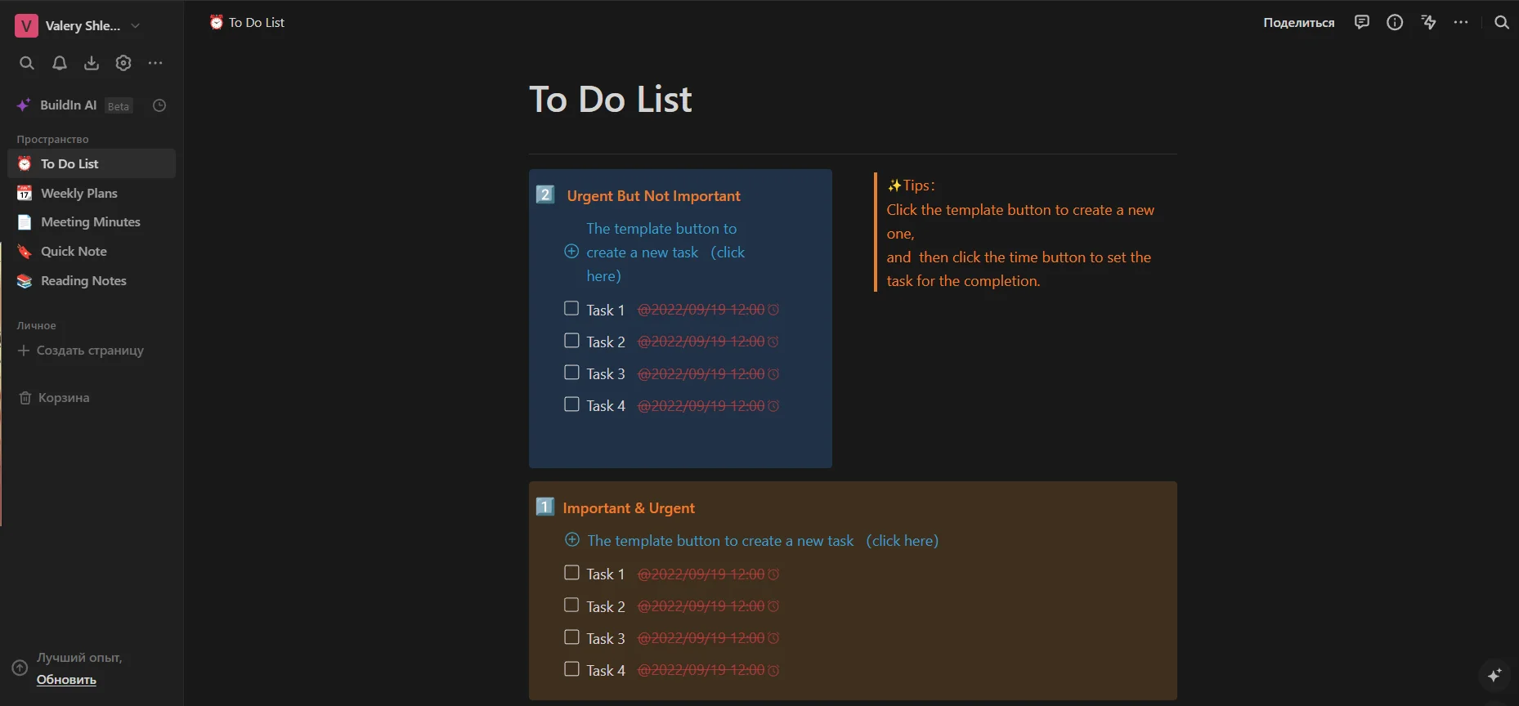Screen dimensions: 1519x706
Task: Click template button text in blue block
Action: click(x=665, y=252)
